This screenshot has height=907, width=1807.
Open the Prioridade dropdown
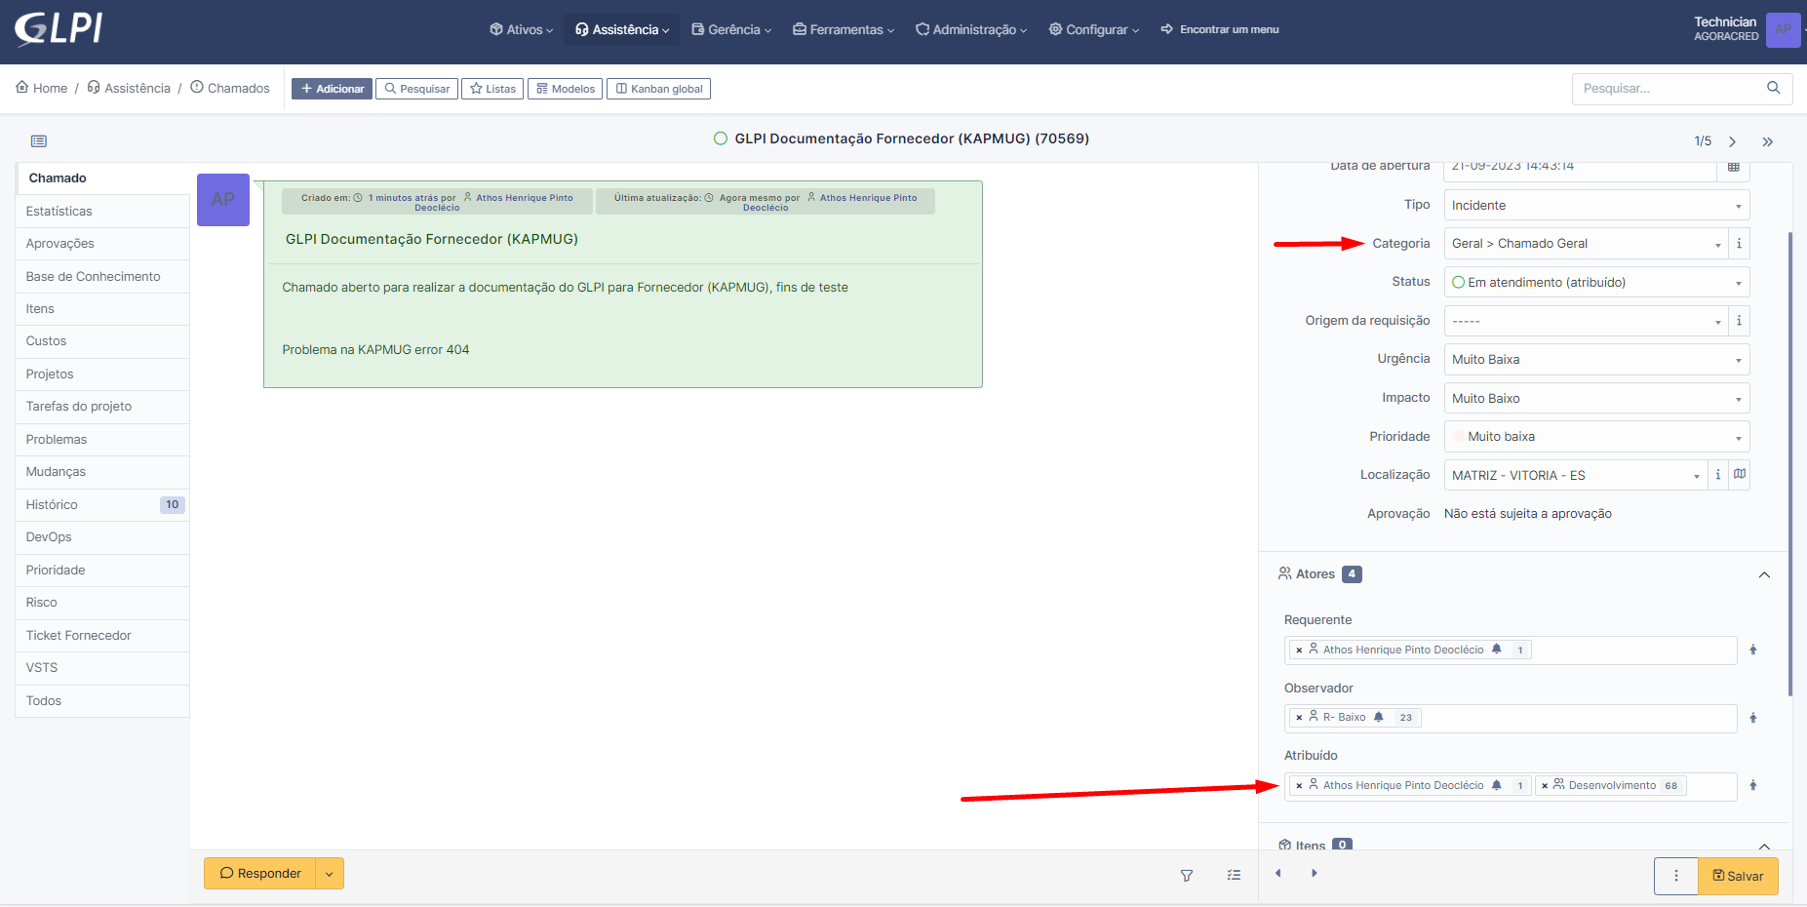1596,436
